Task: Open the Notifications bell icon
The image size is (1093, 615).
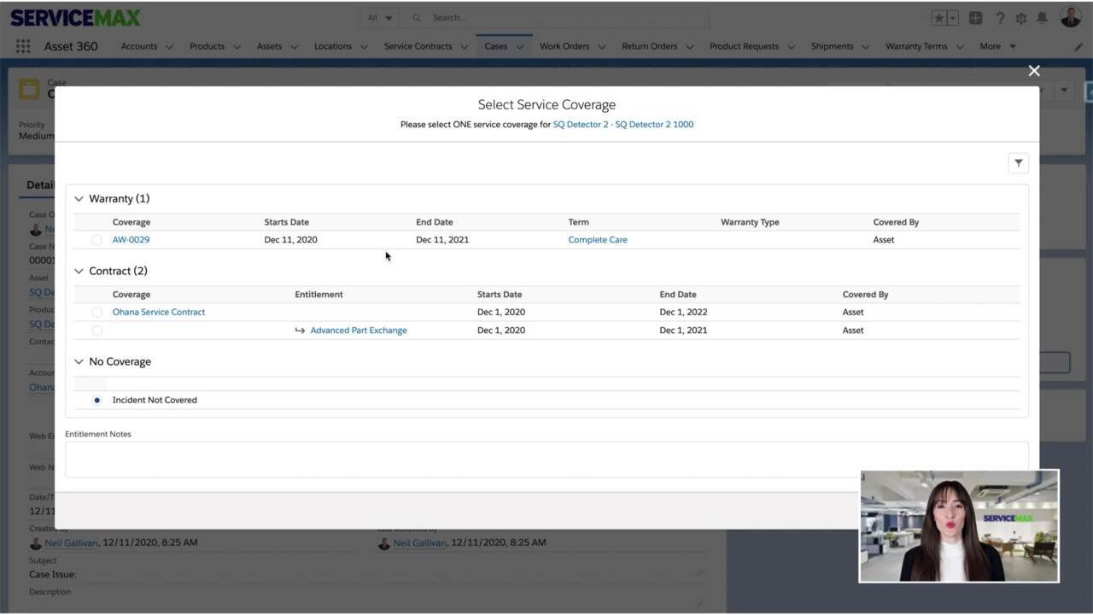Action: coord(1042,18)
